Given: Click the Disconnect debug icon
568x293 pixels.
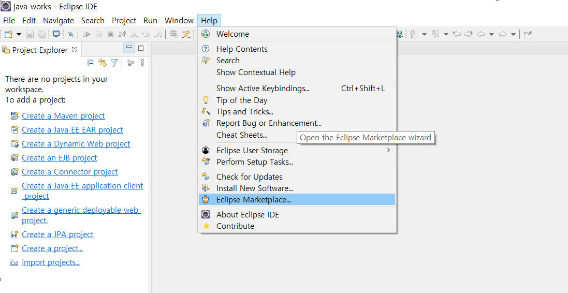Looking at the screenshot, I should (x=122, y=34).
